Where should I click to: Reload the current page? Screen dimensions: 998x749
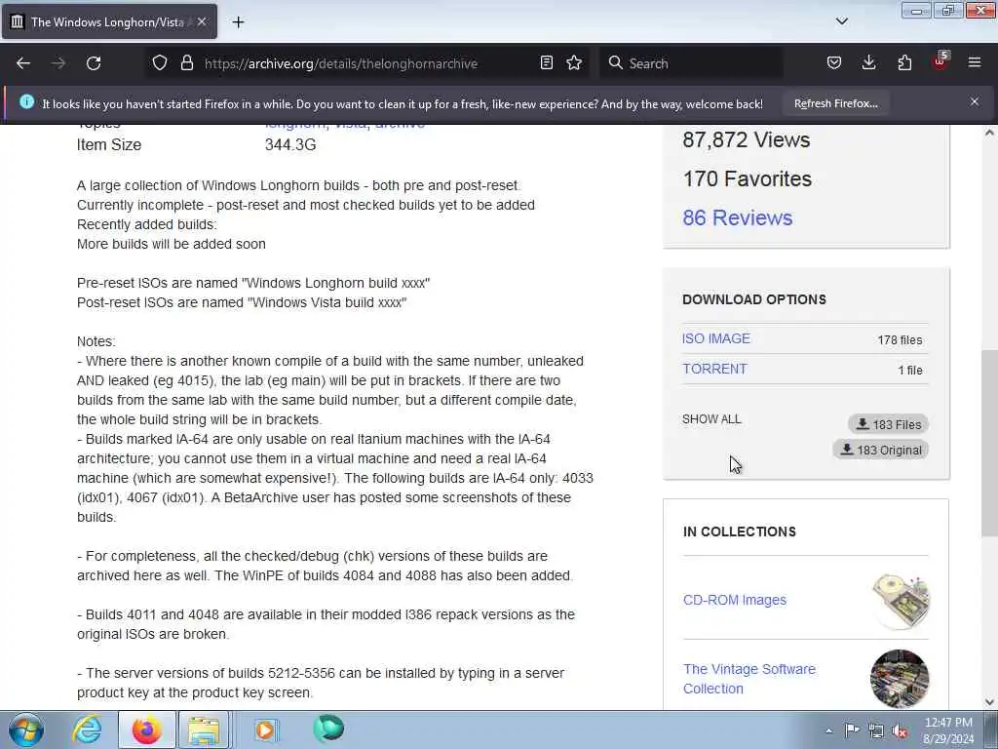coord(94,63)
